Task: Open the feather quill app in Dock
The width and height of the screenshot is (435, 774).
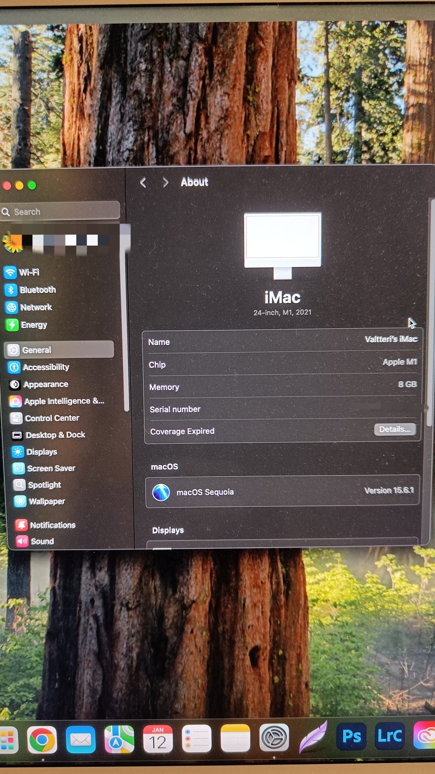Action: (x=313, y=736)
